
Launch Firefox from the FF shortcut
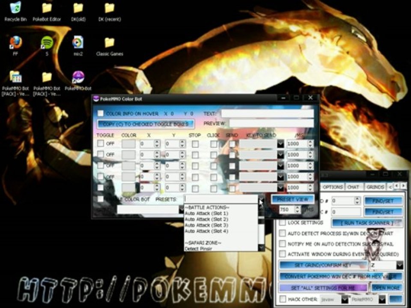tap(16, 42)
